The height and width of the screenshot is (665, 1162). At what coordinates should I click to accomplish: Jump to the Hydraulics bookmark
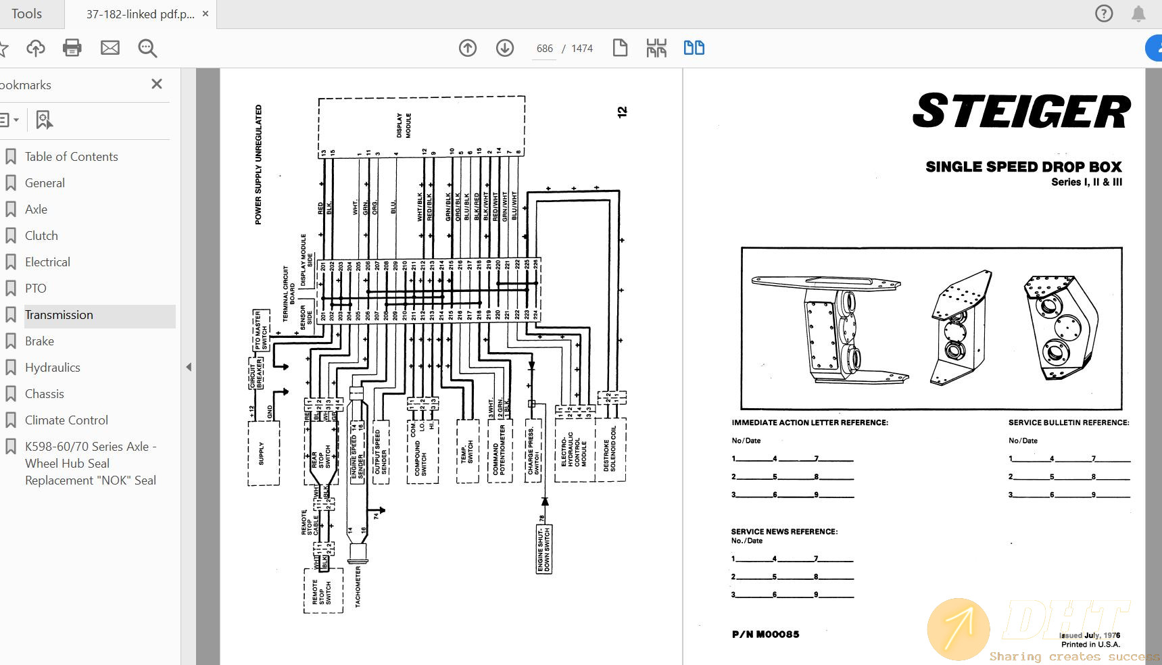click(x=52, y=368)
